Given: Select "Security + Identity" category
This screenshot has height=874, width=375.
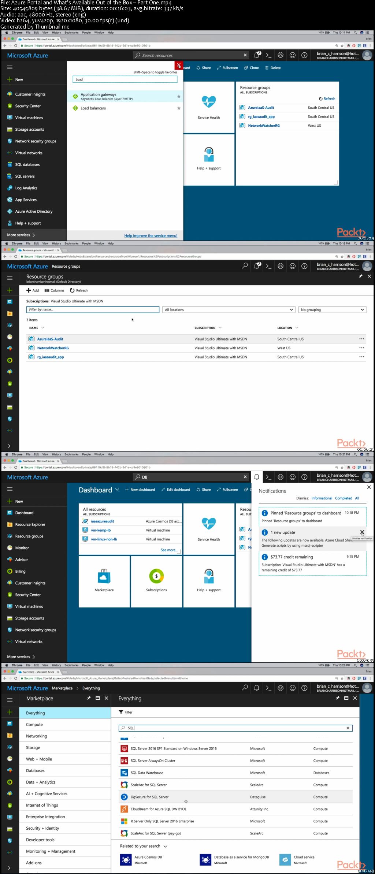Looking at the screenshot, I should [x=65, y=828].
